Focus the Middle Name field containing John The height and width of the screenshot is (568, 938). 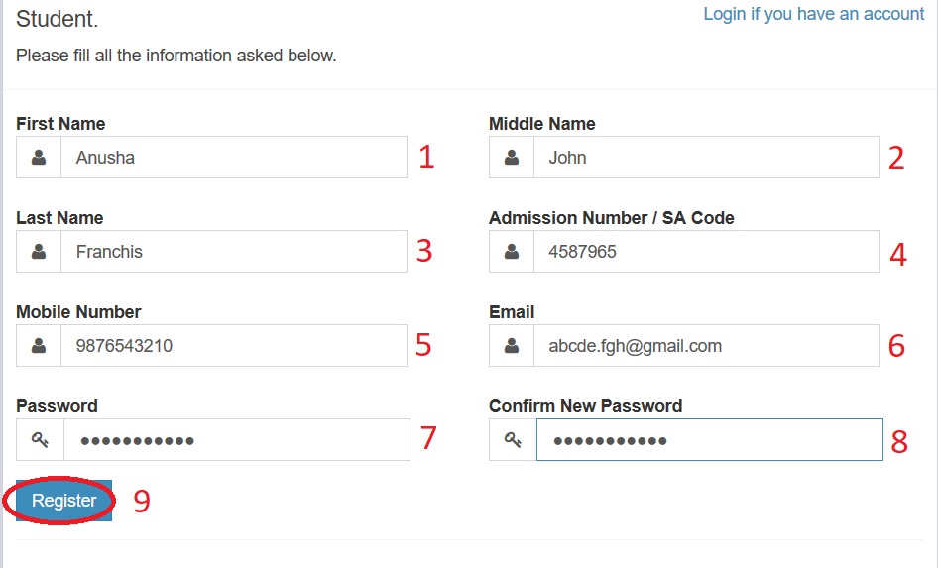click(706, 158)
